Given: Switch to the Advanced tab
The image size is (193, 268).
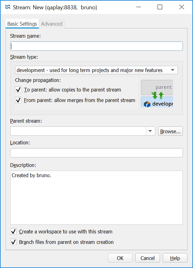Looking at the screenshot, I should pos(52,24).
